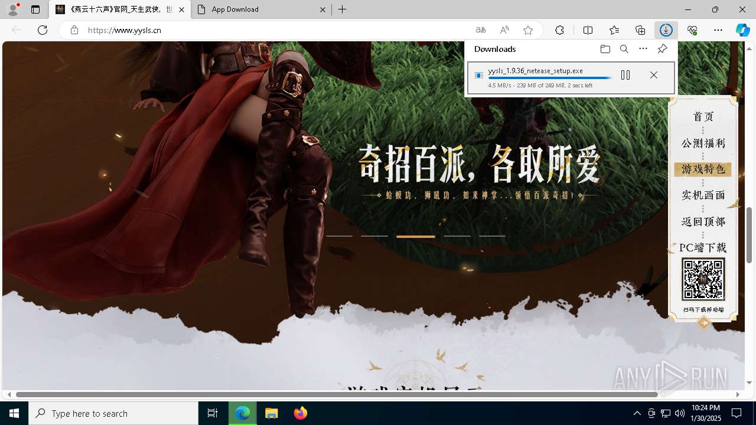Refresh the current page
This screenshot has width=756, height=425.
coord(43,30)
